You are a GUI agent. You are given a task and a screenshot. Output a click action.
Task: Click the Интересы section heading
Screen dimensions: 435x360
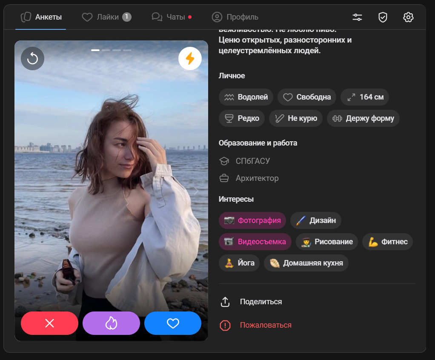pos(236,199)
